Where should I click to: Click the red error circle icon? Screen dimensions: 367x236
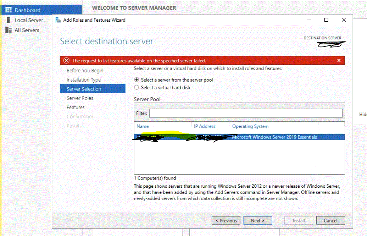tap(66, 60)
